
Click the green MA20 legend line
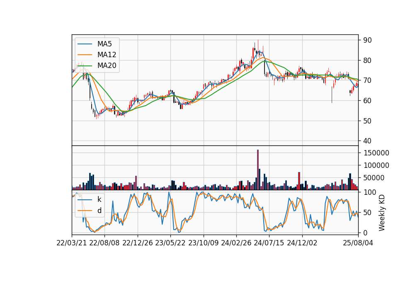85,65
